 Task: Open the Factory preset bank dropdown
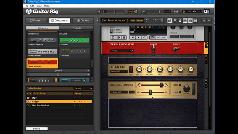point(83,89)
